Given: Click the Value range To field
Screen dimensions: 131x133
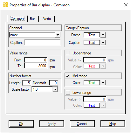Looking at the screenshot, I should [x=36, y=66].
